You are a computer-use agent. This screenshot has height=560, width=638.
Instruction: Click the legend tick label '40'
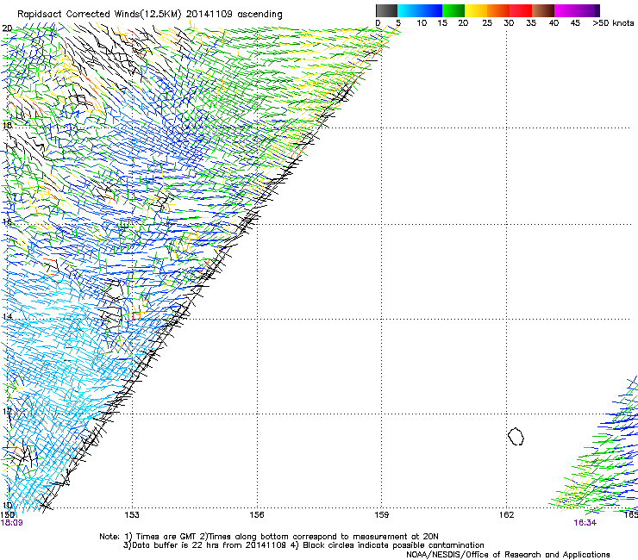(554, 23)
